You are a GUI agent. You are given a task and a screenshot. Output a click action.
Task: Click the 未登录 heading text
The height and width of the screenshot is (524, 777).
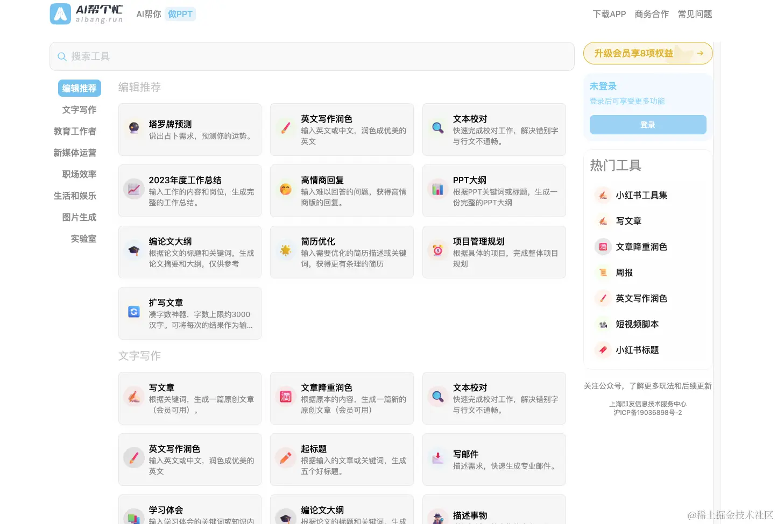point(603,86)
